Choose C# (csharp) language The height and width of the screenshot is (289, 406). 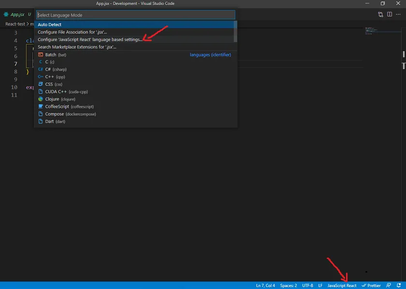coord(134,70)
